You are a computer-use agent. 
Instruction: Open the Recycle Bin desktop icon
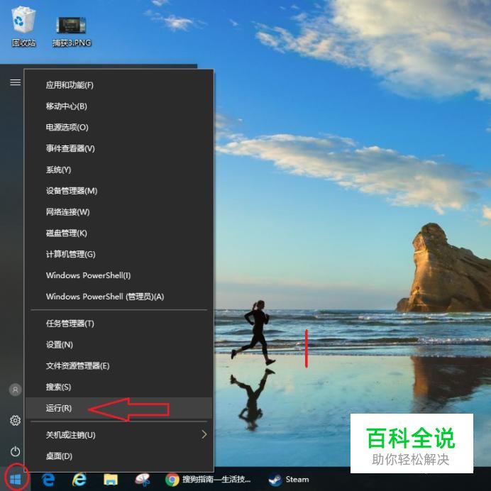[x=23, y=27]
